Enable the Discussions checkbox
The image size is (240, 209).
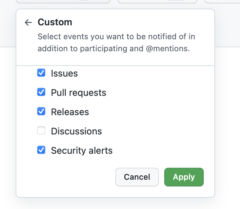pyautogui.click(x=41, y=131)
